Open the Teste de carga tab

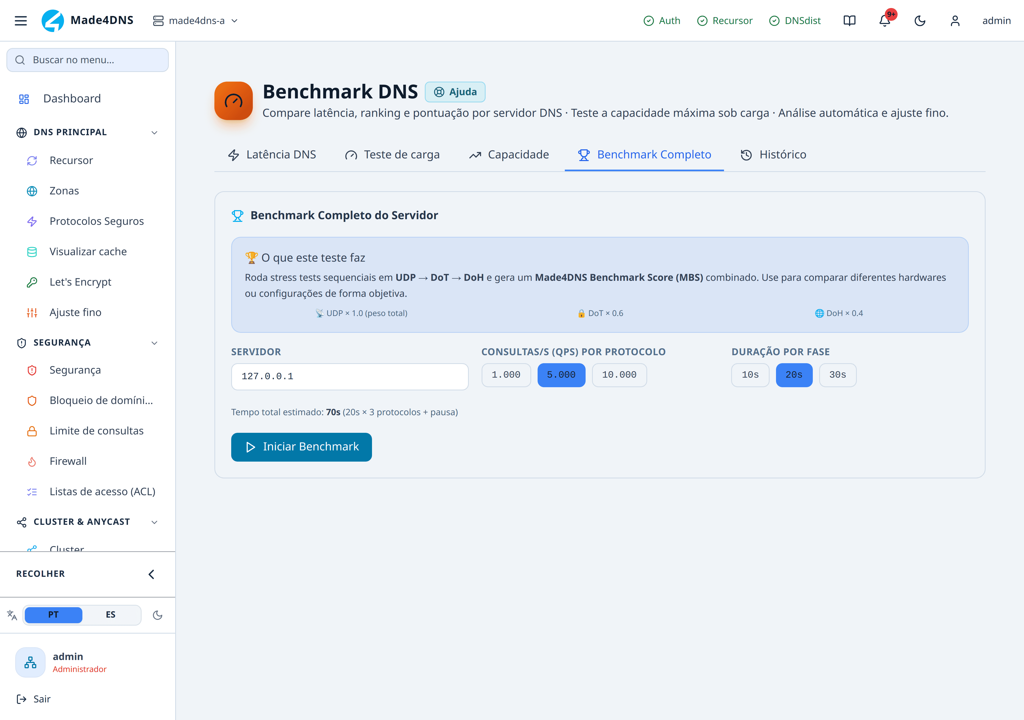pyautogui.click(x=393, y=155)
